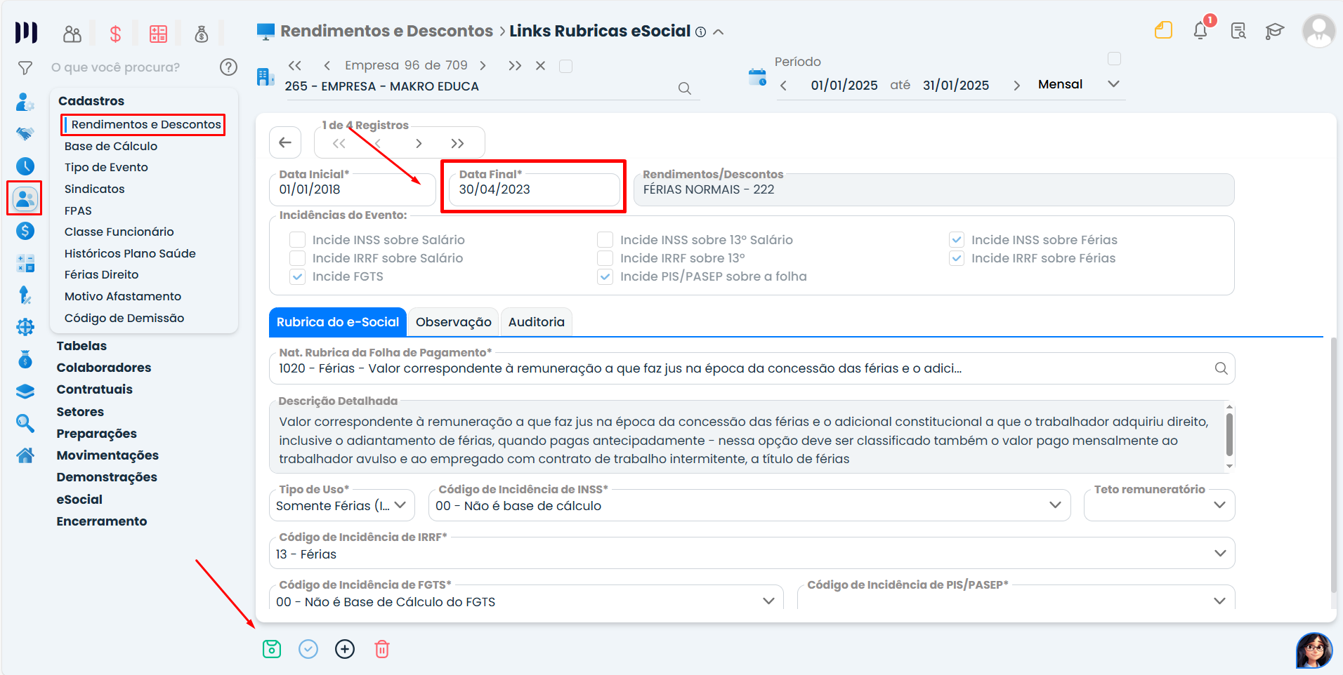Open the help question mark icon
1343x675 pixels.
click(x=228, y=67)
